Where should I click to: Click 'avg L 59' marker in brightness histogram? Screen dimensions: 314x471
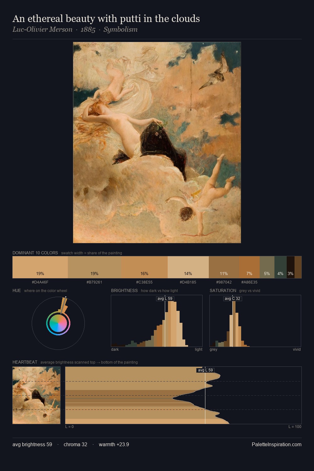[165, 298]
